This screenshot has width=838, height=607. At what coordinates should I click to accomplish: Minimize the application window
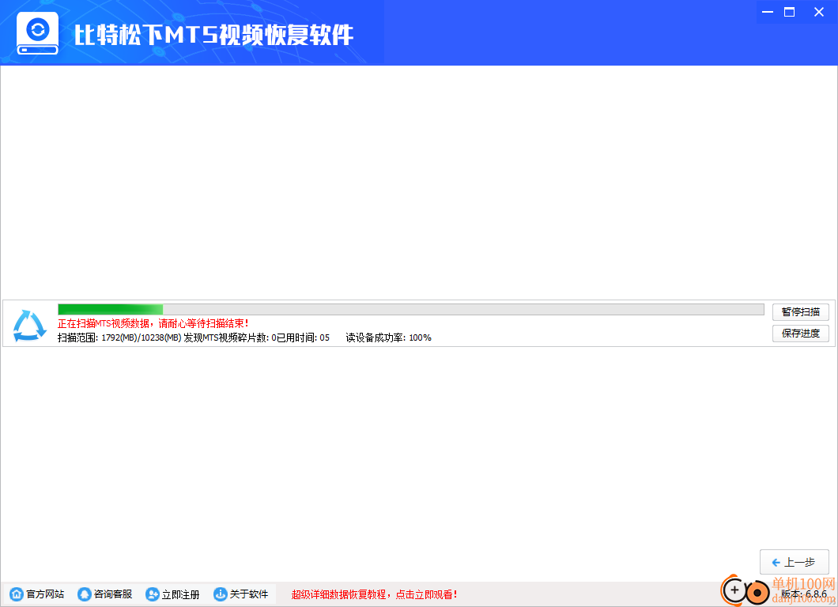(768, 12)
